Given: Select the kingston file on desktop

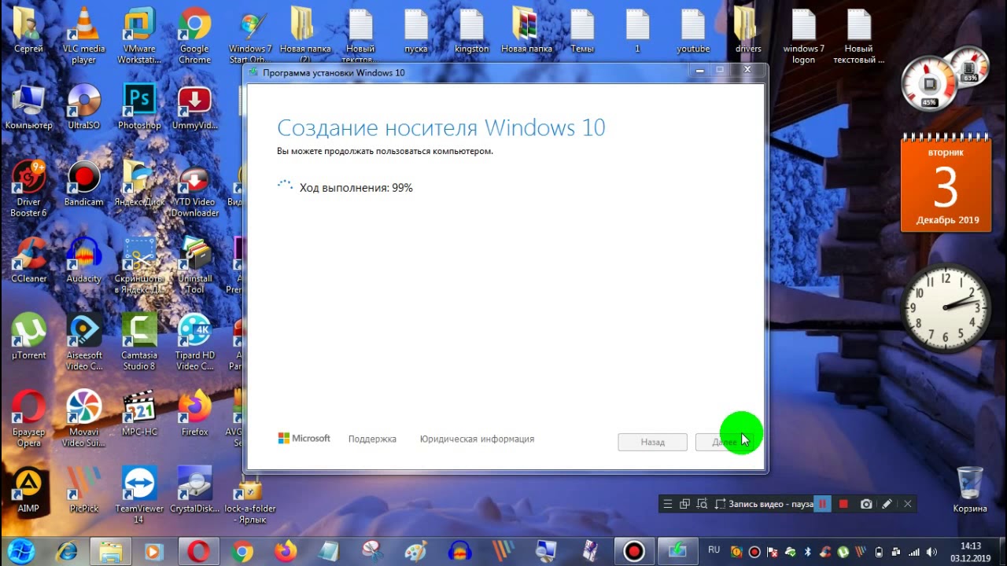Looking at the screenshot, I should click(471, 31).
